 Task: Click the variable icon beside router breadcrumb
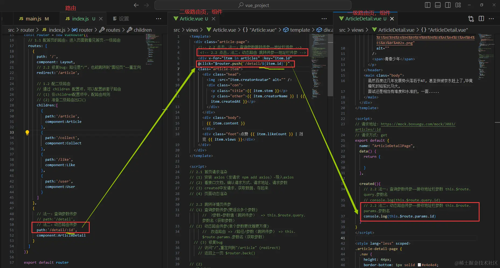(75, 30)
